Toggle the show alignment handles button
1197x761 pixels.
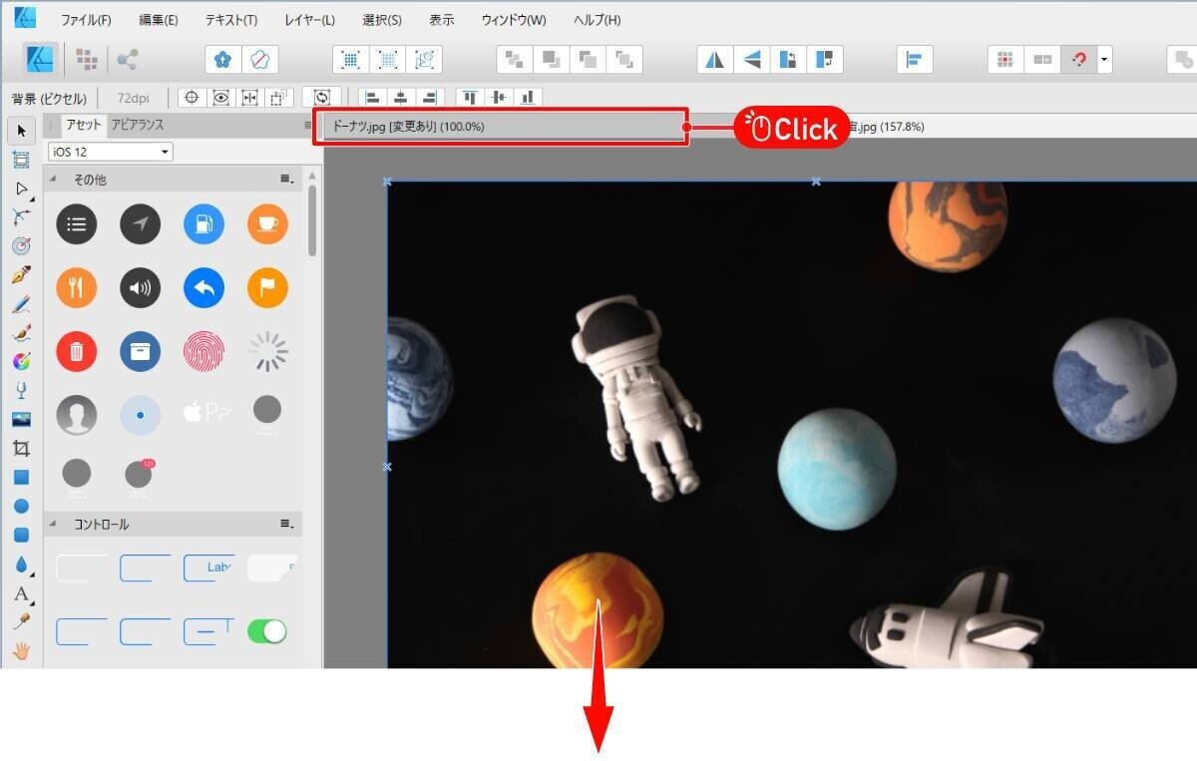click(x=249, y=98)
